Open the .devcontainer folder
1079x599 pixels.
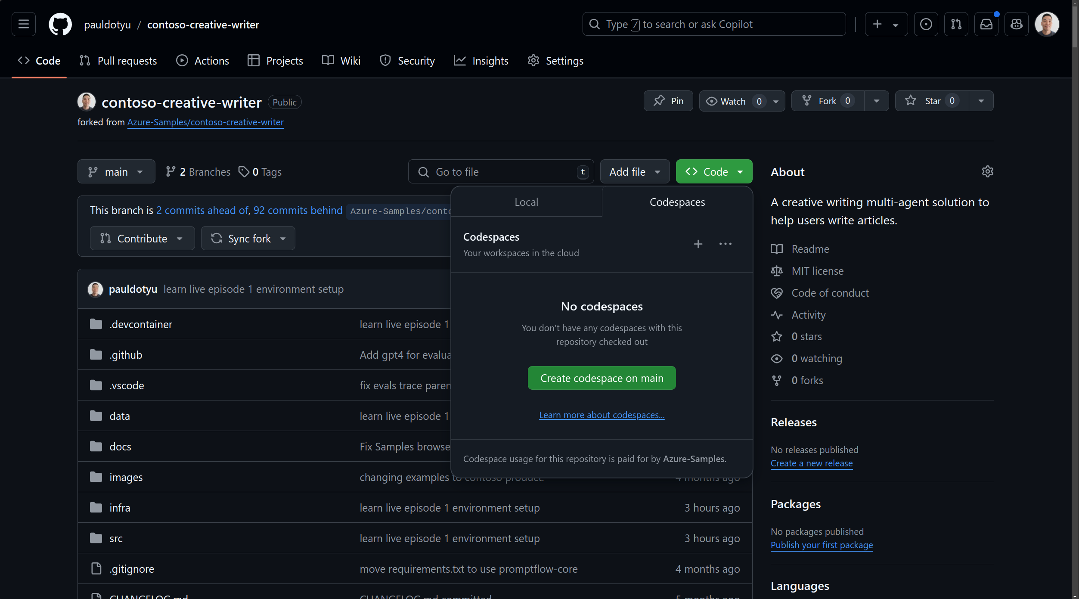(x=141, y=324)
